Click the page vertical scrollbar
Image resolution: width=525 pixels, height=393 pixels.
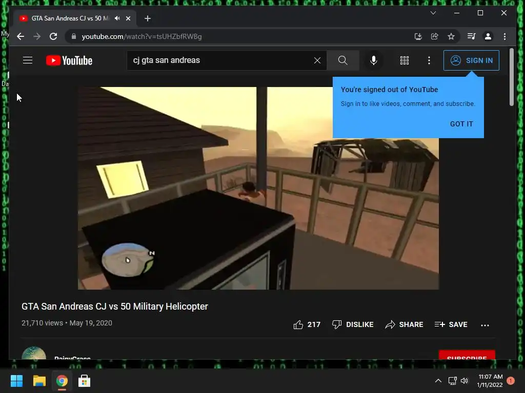[511, 77]
